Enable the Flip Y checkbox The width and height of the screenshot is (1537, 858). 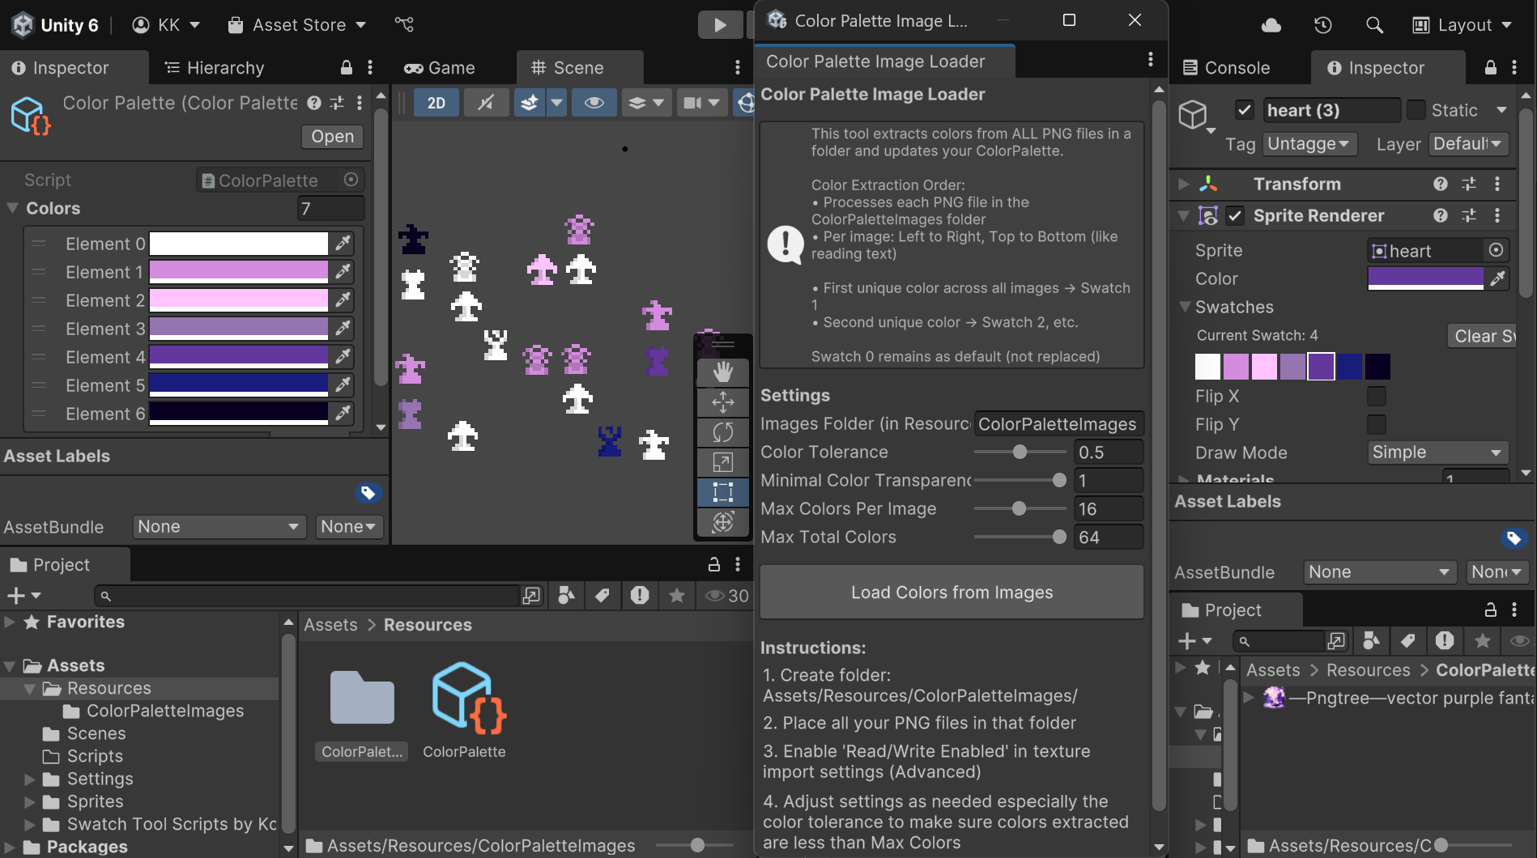point(1376,424)
